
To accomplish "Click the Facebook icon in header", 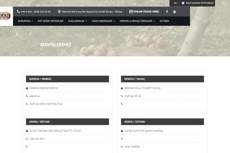I will (x=167, y=11).
